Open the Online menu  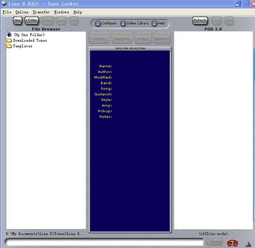pyautogui.click(x=22, y=12)
